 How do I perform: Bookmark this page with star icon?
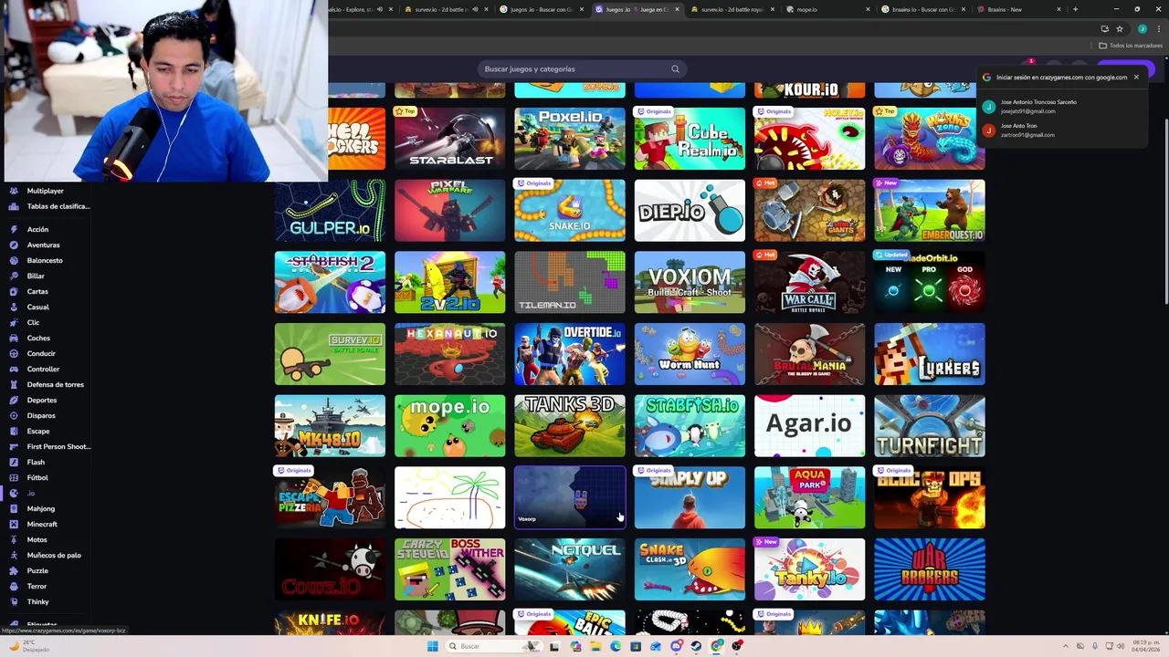1120,28
